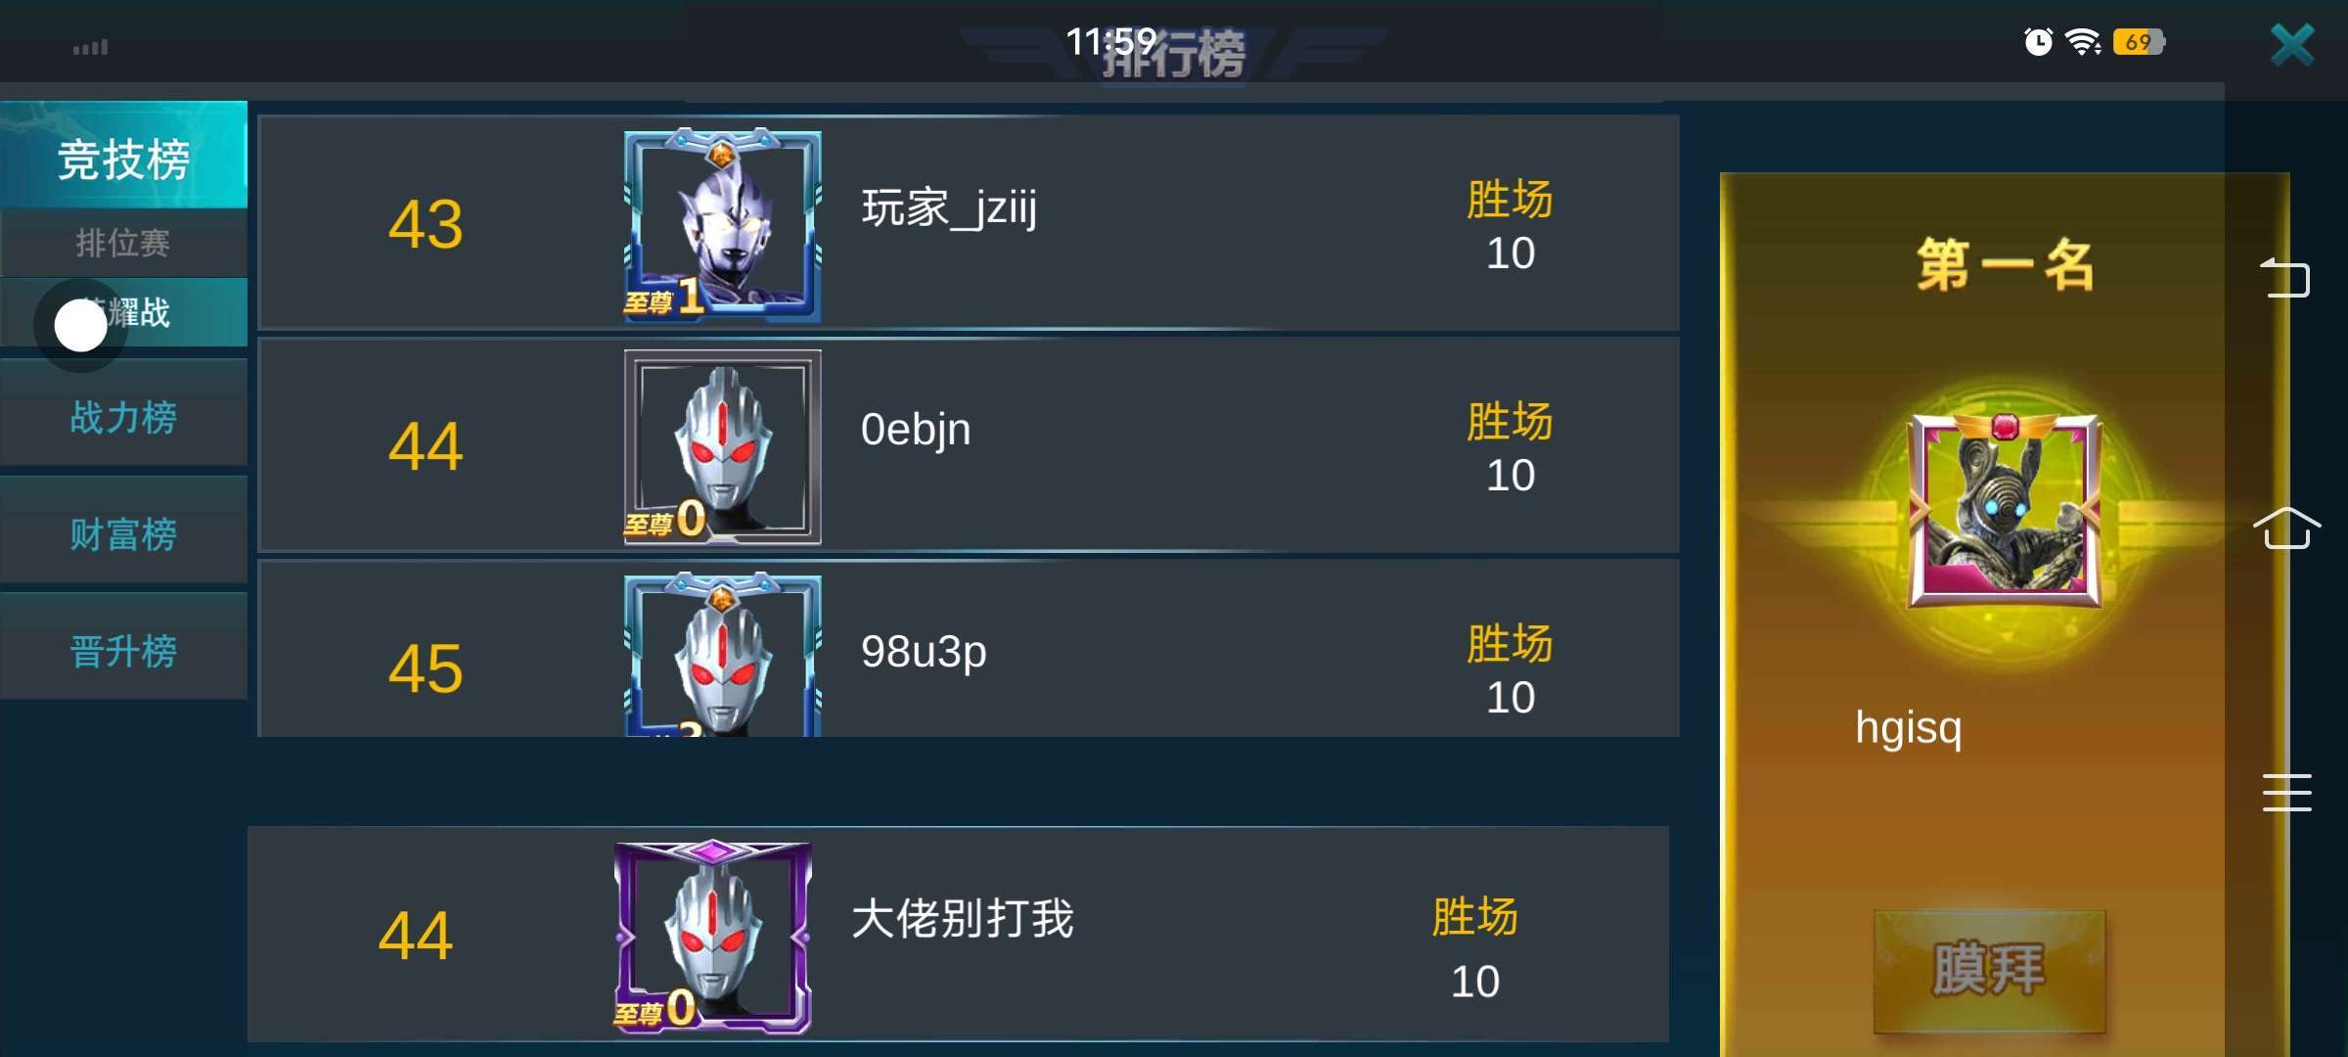Open the 战力榜 ranking tab
The width and height of the screenshot is (2348, 1057).
[123, 415]
